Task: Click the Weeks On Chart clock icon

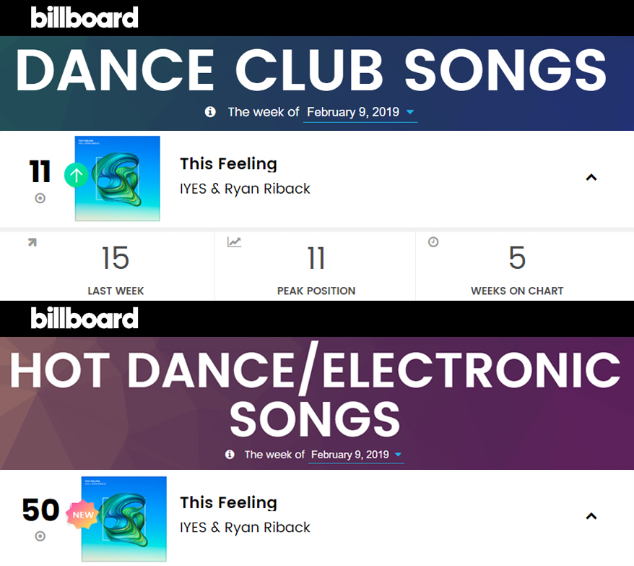Action: (433, 242)
